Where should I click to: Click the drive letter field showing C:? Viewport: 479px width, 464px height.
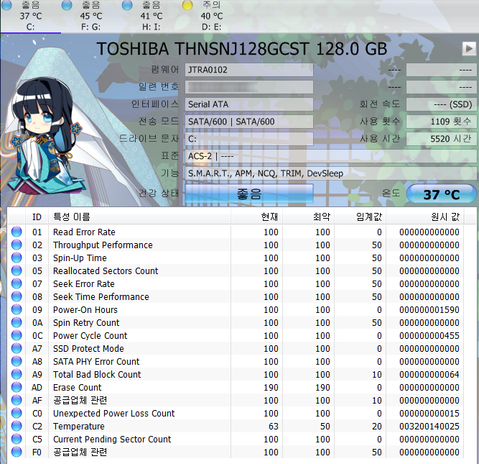point(249,139)
